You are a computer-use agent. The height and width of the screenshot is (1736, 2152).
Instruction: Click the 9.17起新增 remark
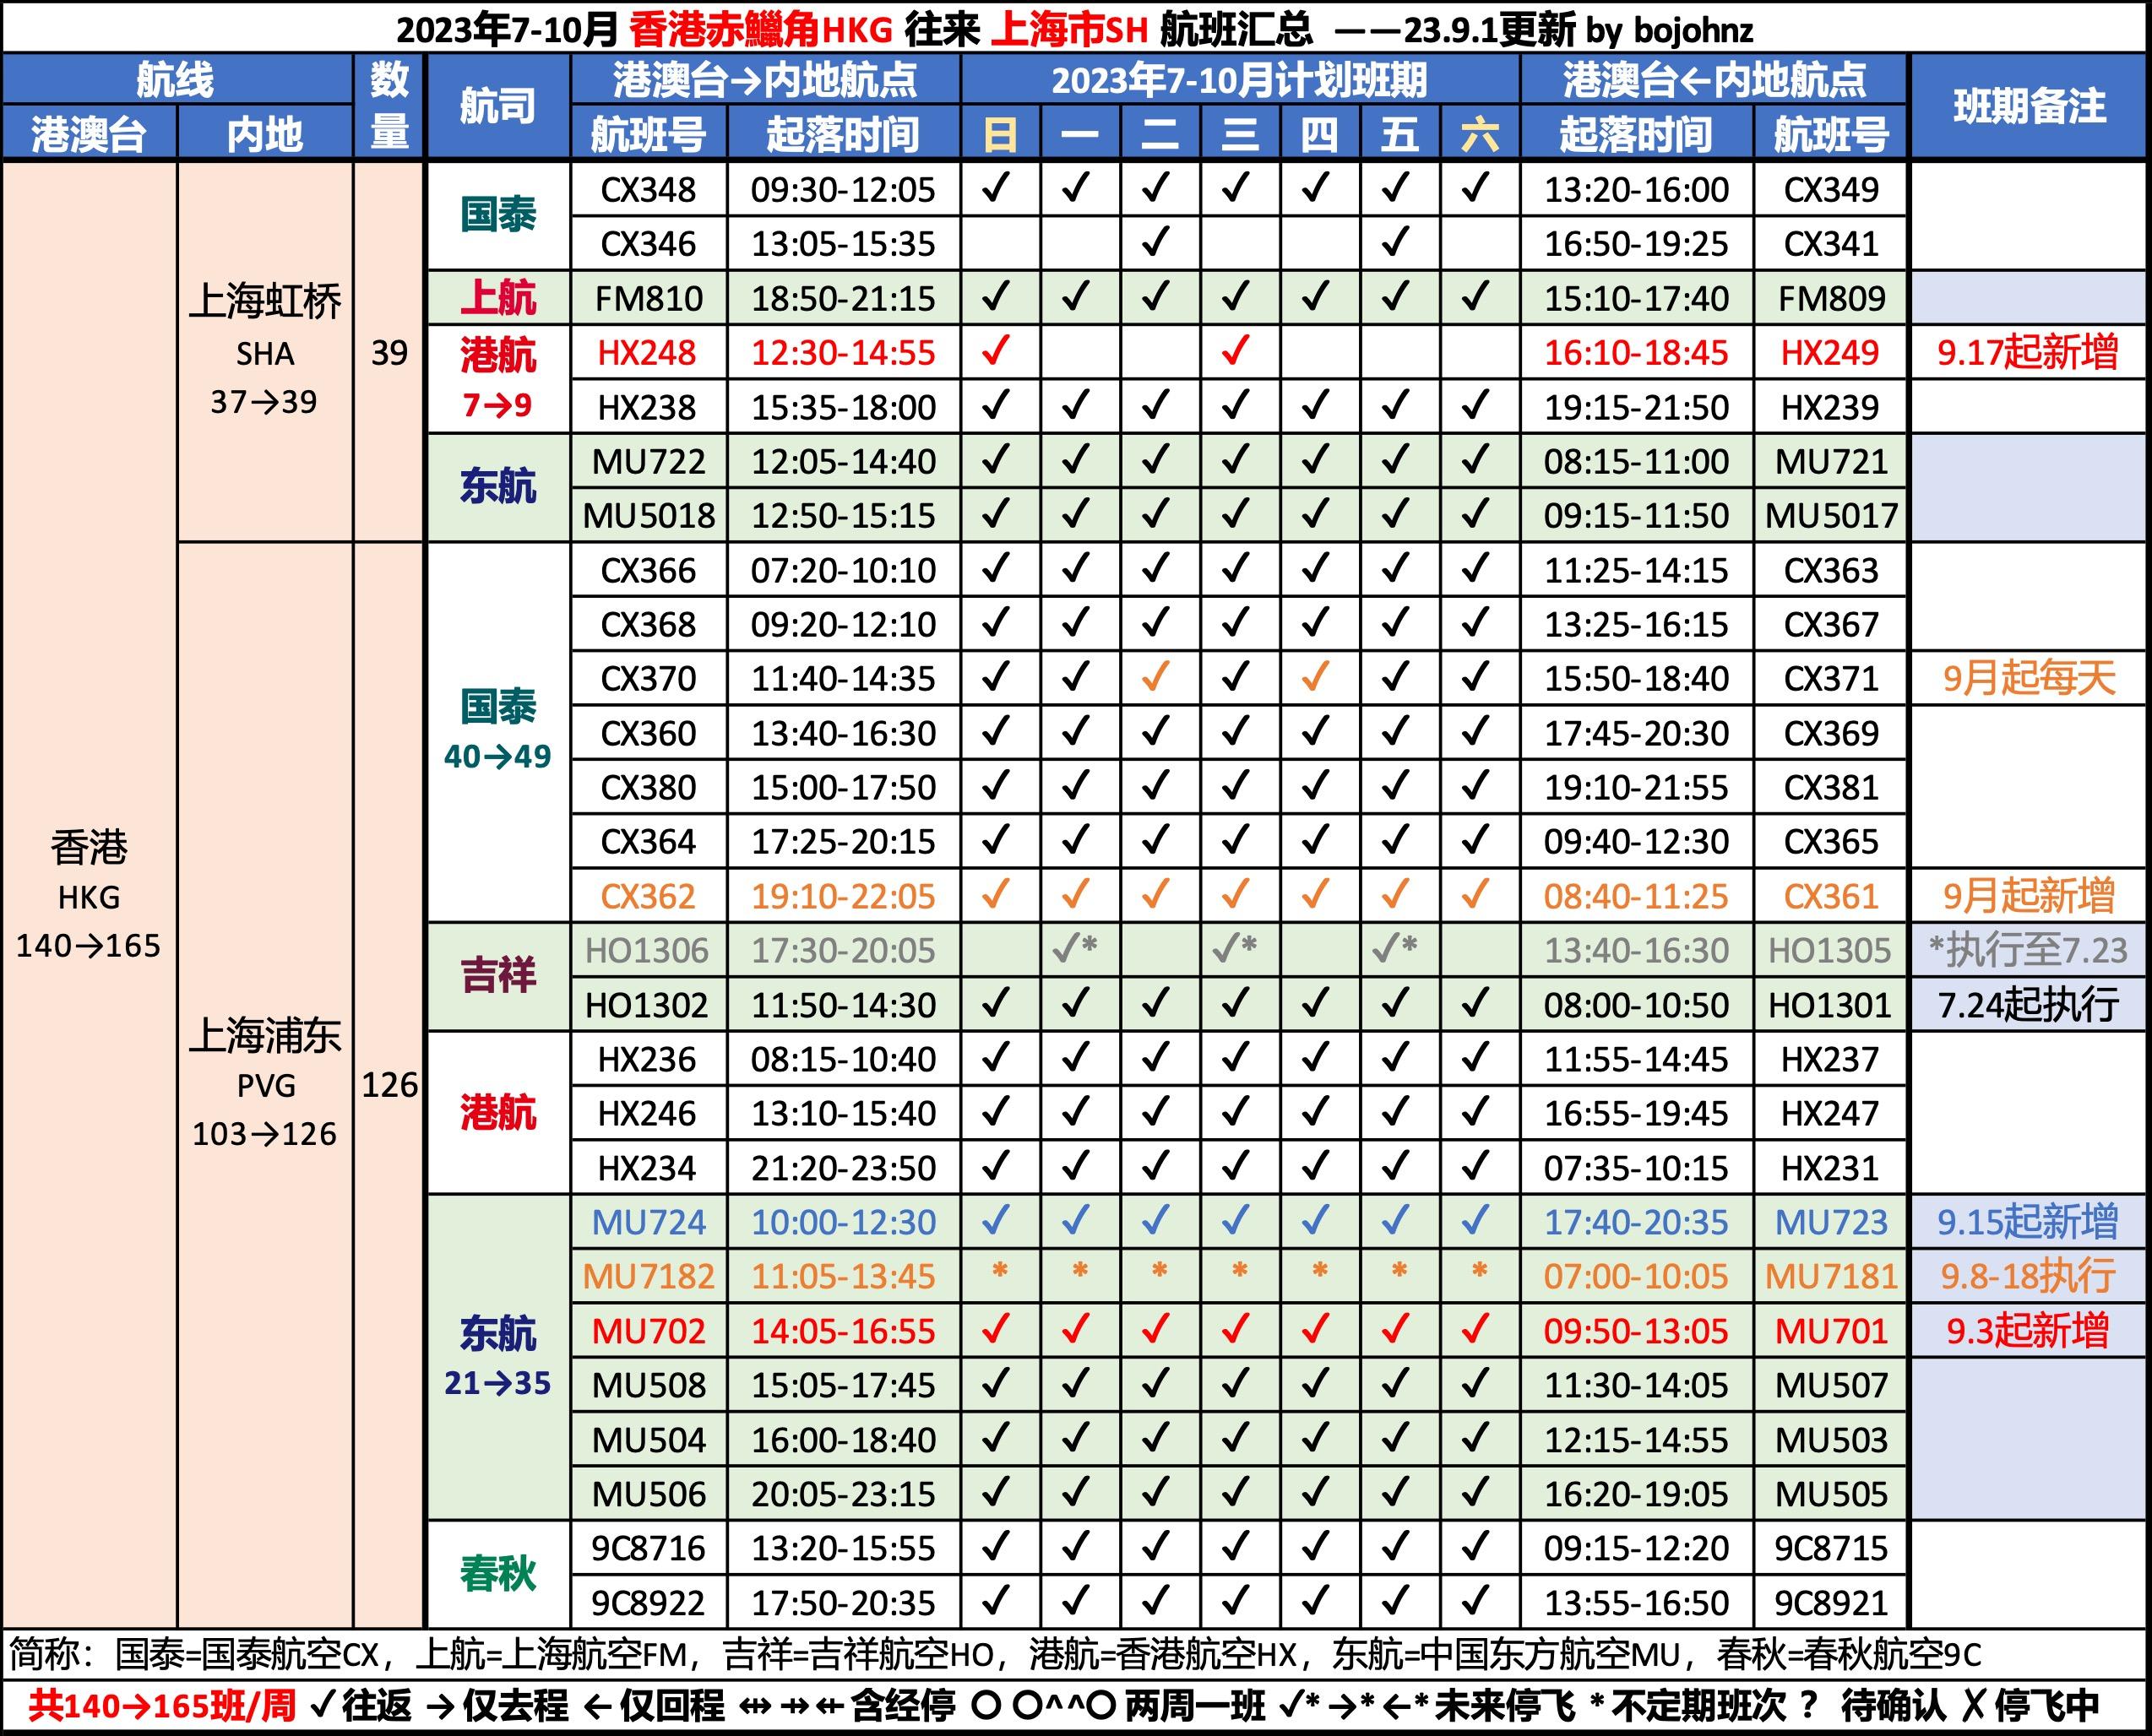[x=2028, y=352]
